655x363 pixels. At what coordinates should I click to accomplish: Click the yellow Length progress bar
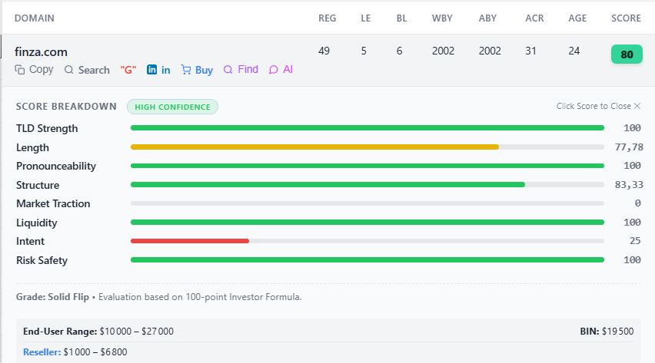tap(314, 147)
